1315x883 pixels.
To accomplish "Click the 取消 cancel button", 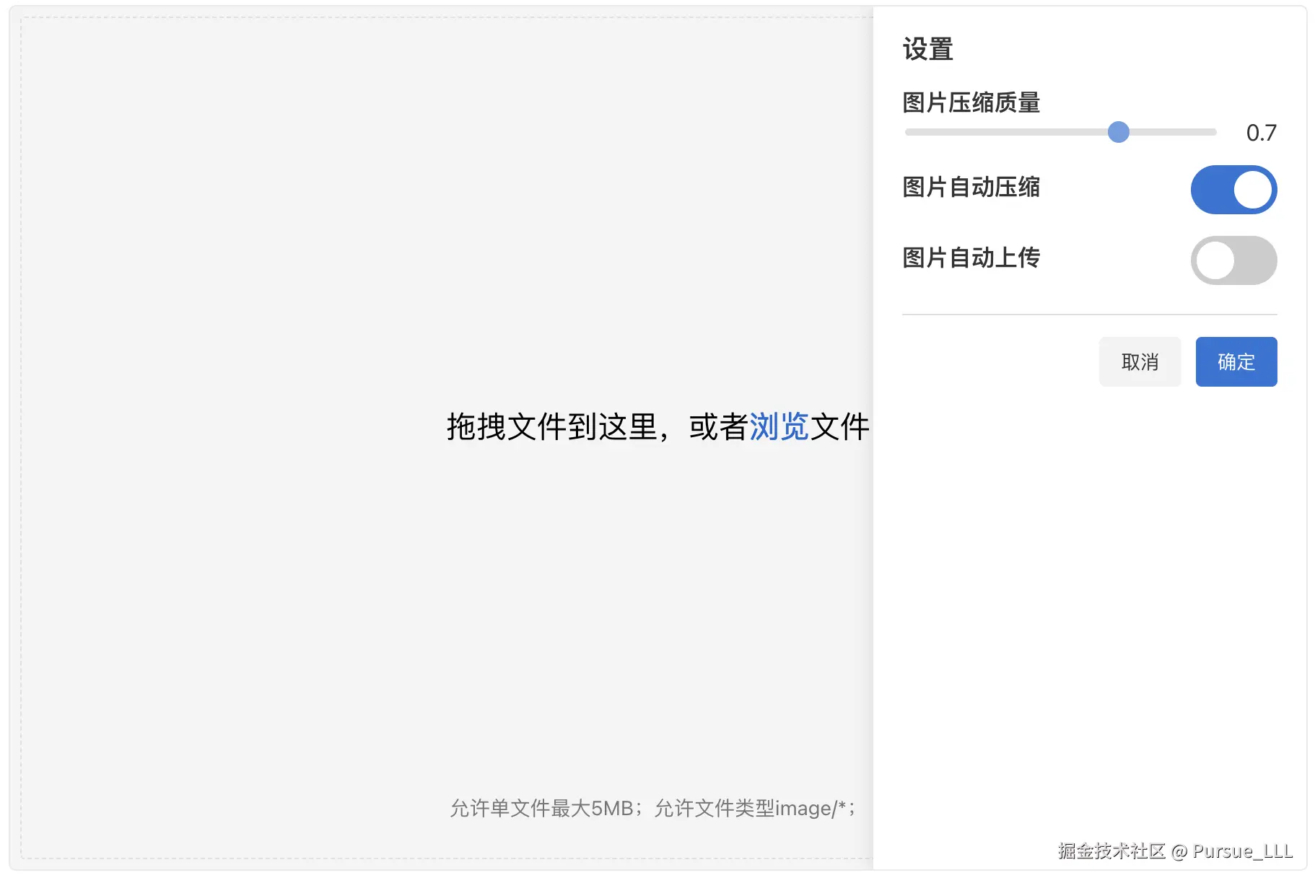I will tap(1140, 361).
